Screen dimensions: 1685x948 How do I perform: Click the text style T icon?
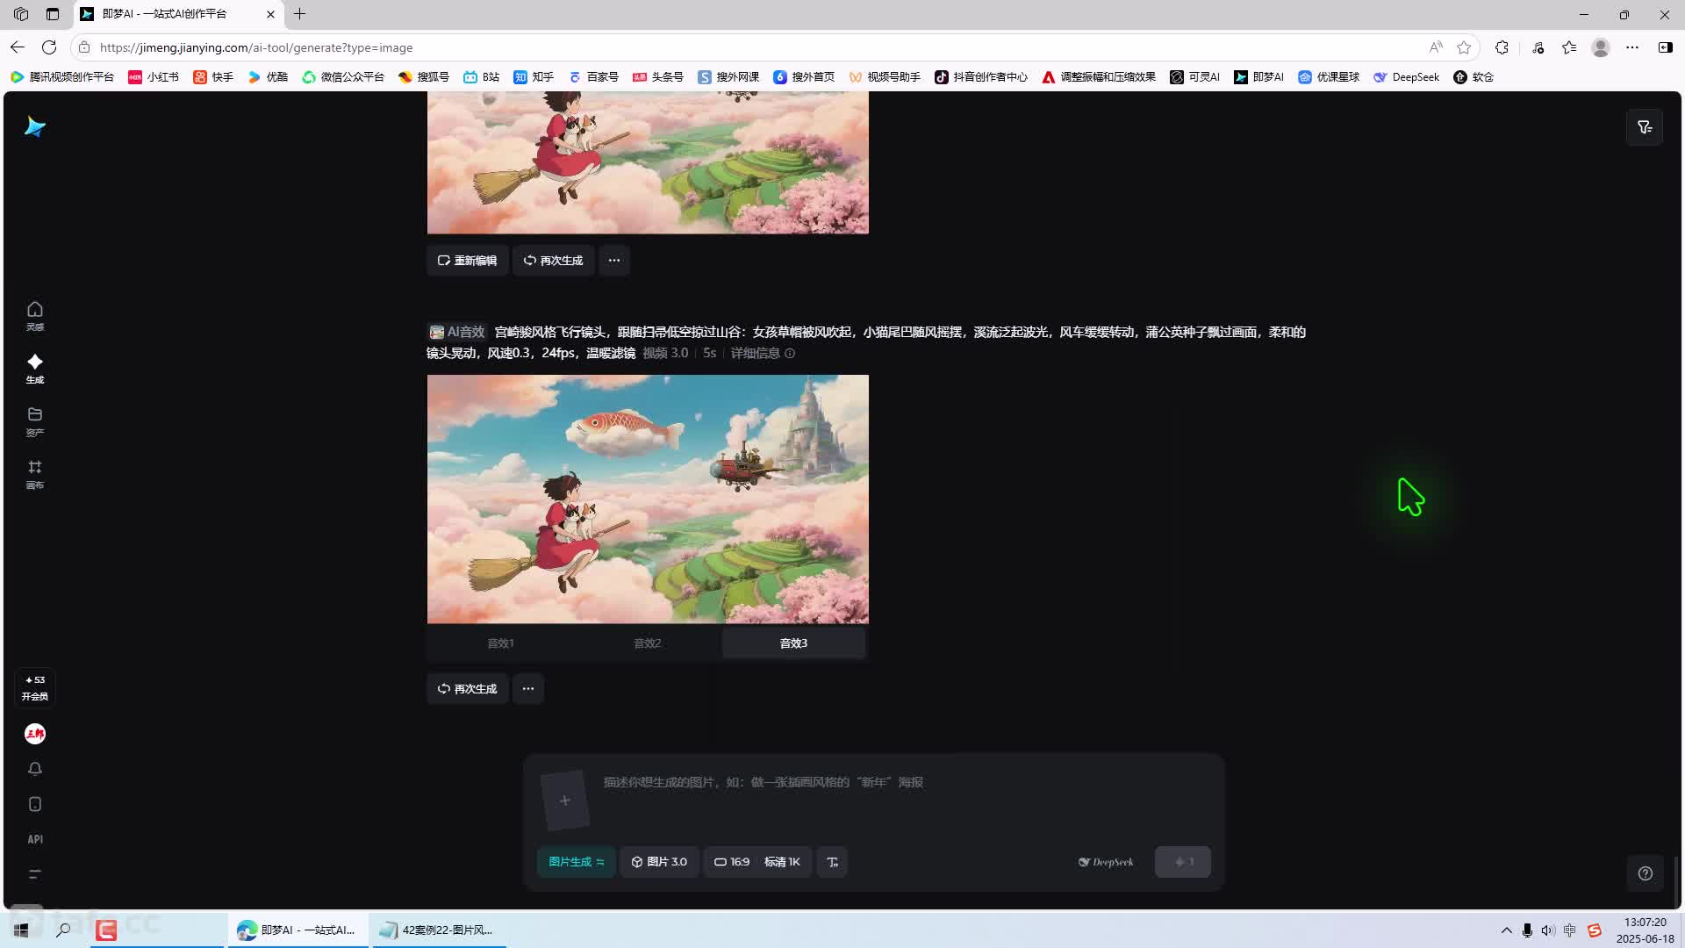click(832, 862)
